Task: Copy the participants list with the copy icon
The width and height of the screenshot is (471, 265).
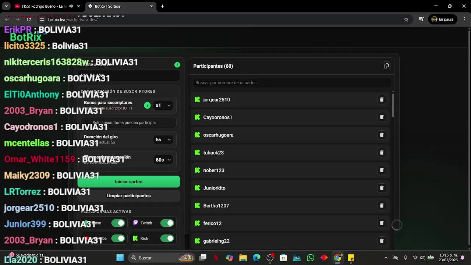Action: point(386,66)
